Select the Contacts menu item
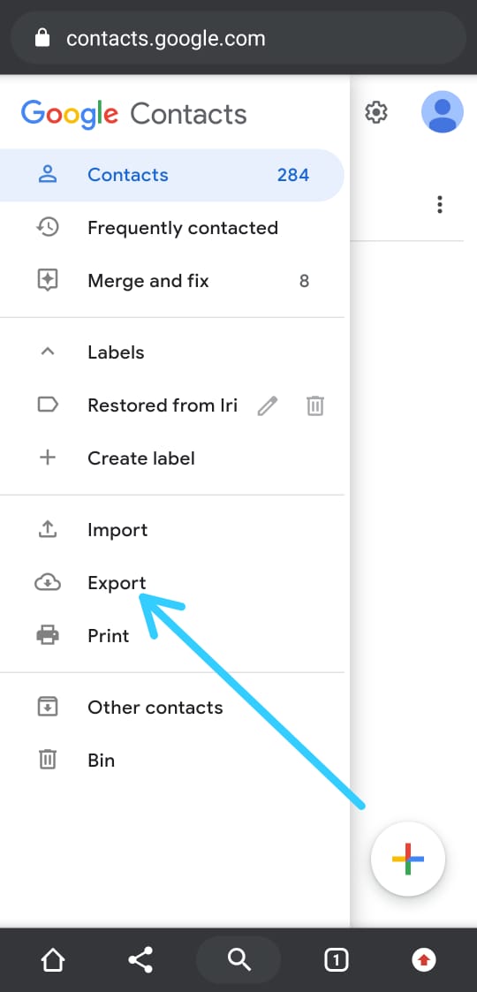477x992 pixels. 172,175
